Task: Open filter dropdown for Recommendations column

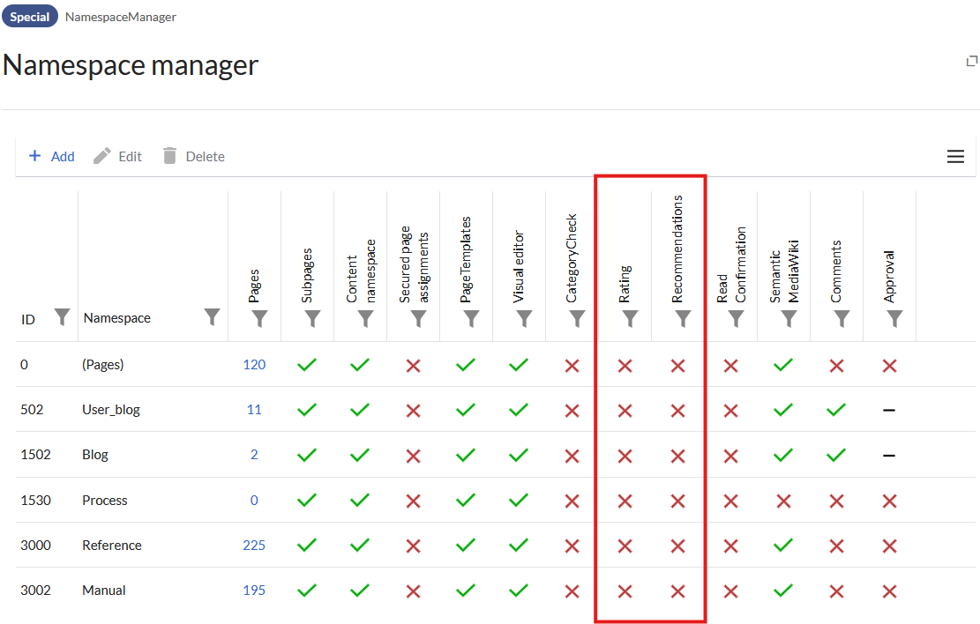Action: (x=683, y=318)
